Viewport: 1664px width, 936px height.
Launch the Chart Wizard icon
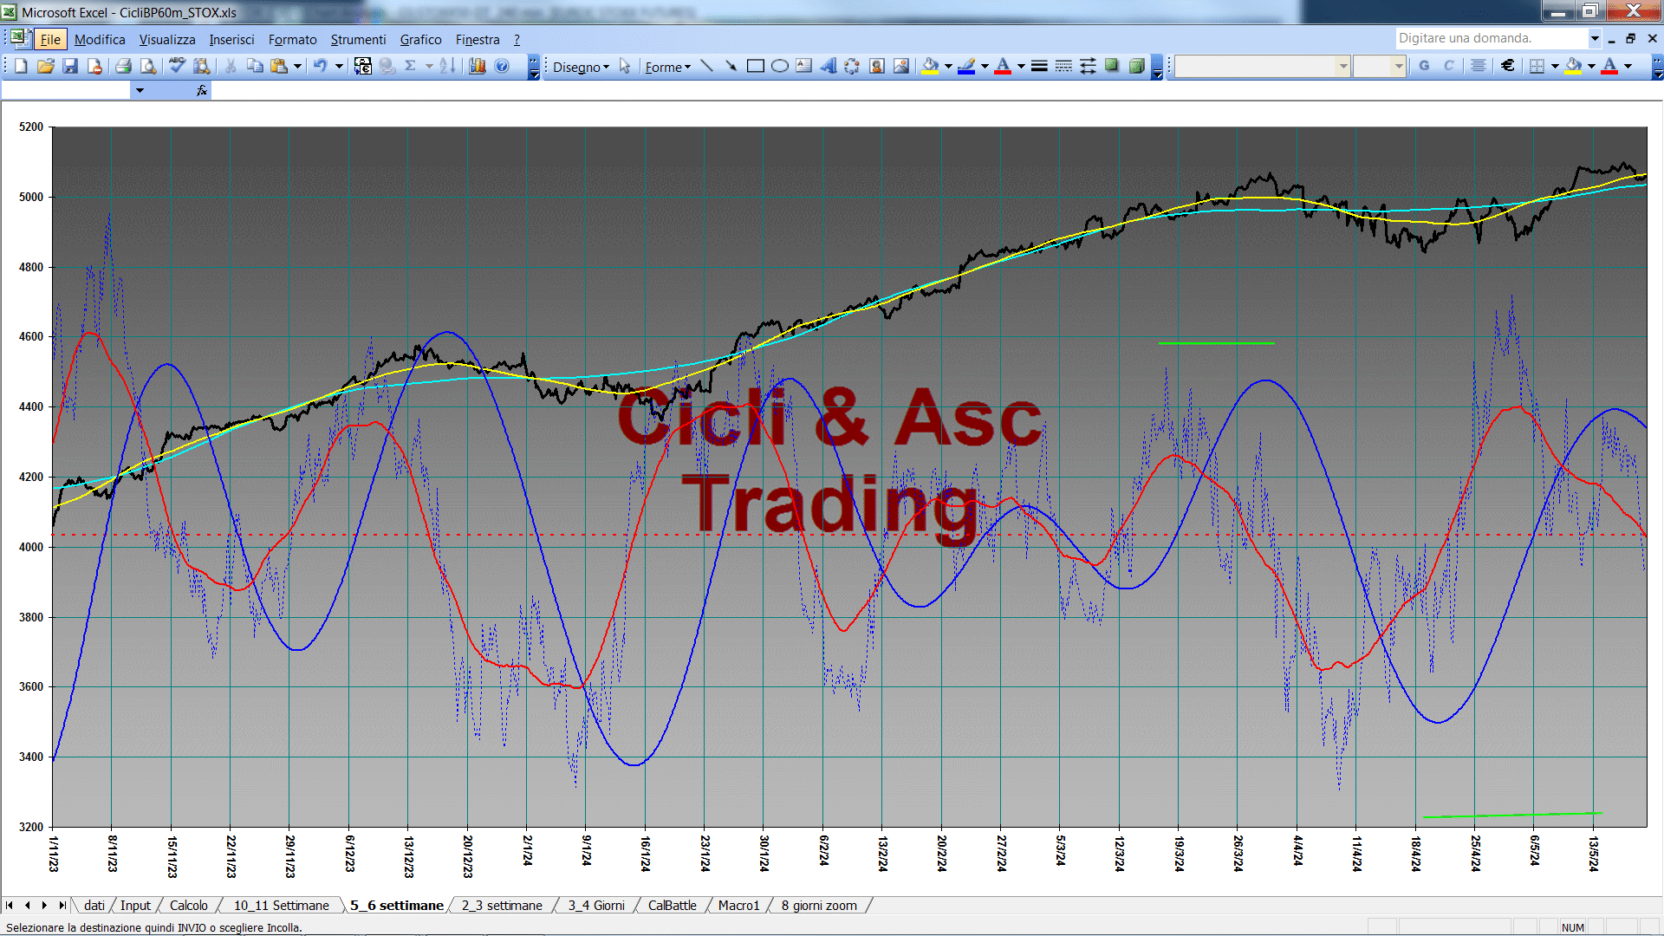477,66
